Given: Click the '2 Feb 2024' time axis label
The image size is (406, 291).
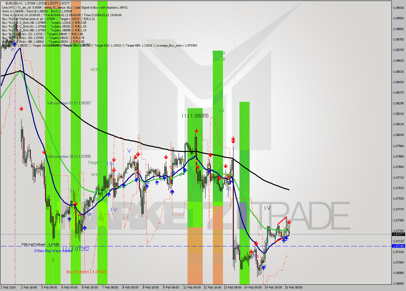Looking at the screenshot, I should click(8, 288).
